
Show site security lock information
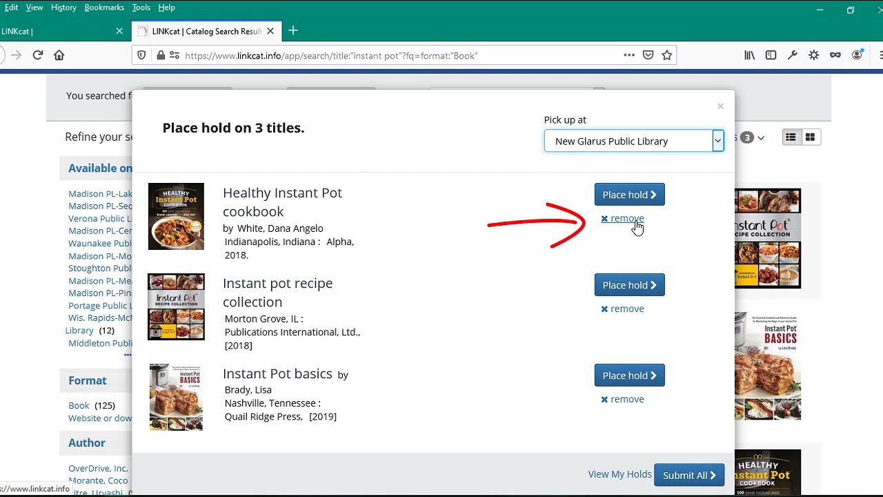point(160,55)
